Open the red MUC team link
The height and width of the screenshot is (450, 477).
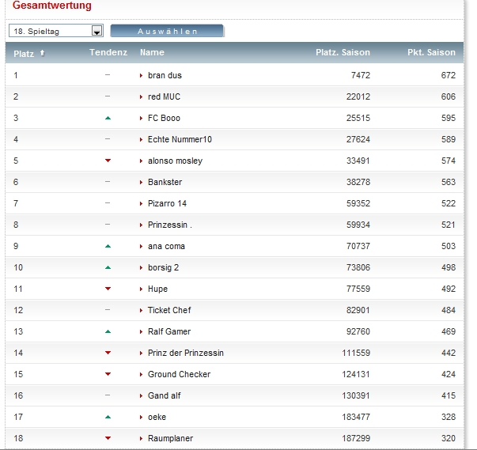pos(164,96)
